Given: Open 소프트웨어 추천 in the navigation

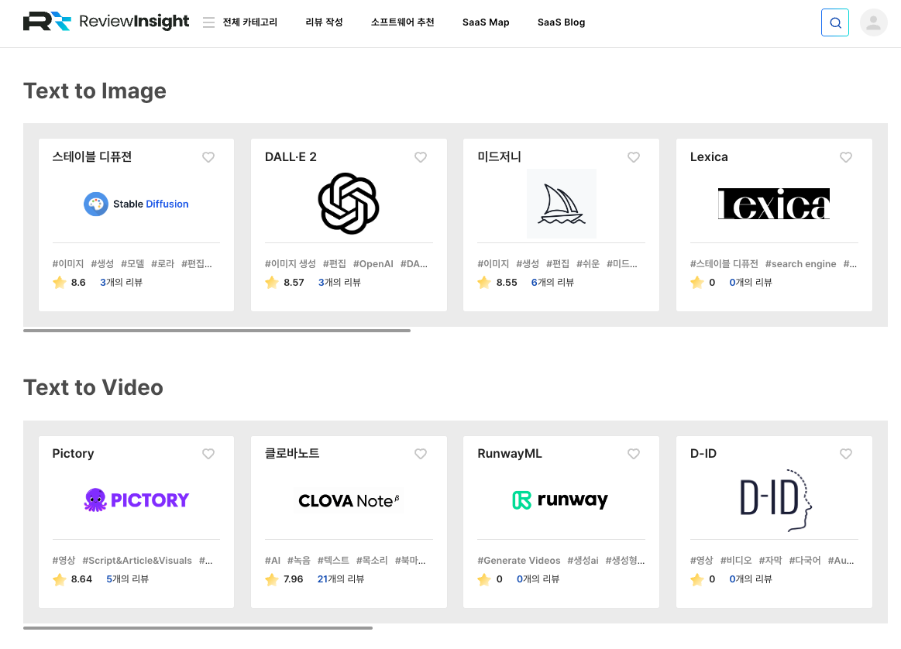Looking at the screenshot, I should (x=402, y=22).
